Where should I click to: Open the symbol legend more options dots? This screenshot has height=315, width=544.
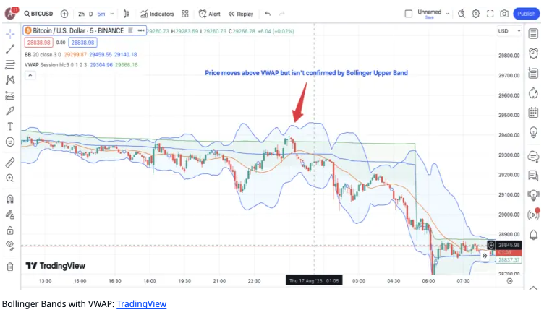141,30
